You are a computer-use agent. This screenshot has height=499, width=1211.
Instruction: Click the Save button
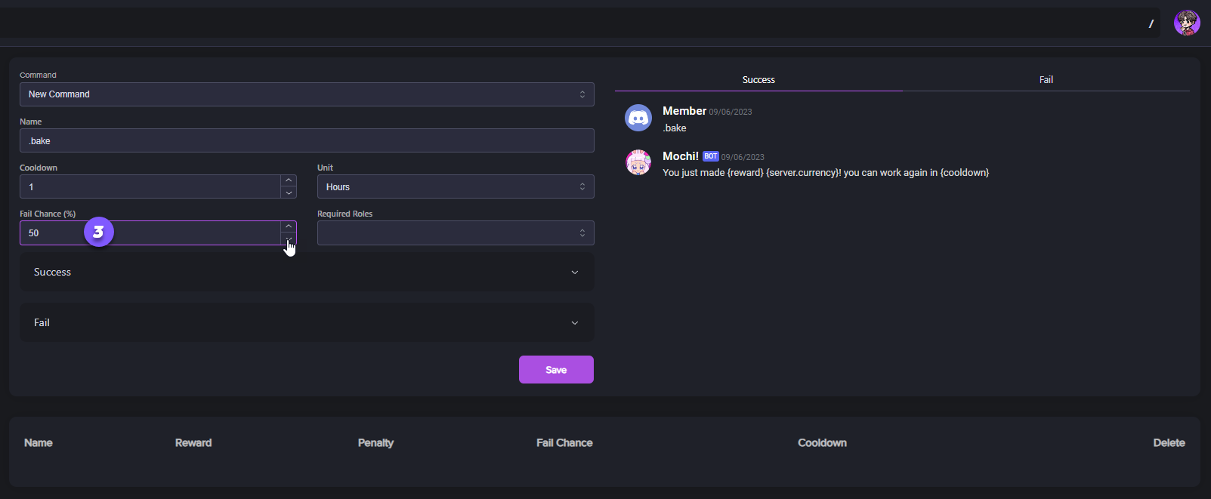(x=556, y=369)
